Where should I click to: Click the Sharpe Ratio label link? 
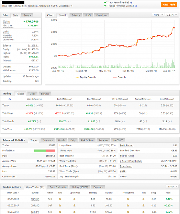pos(127,156)
